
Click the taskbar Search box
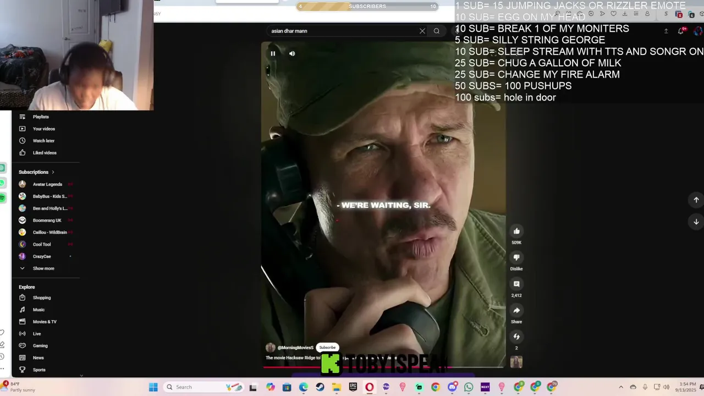(x=205, y=387)
